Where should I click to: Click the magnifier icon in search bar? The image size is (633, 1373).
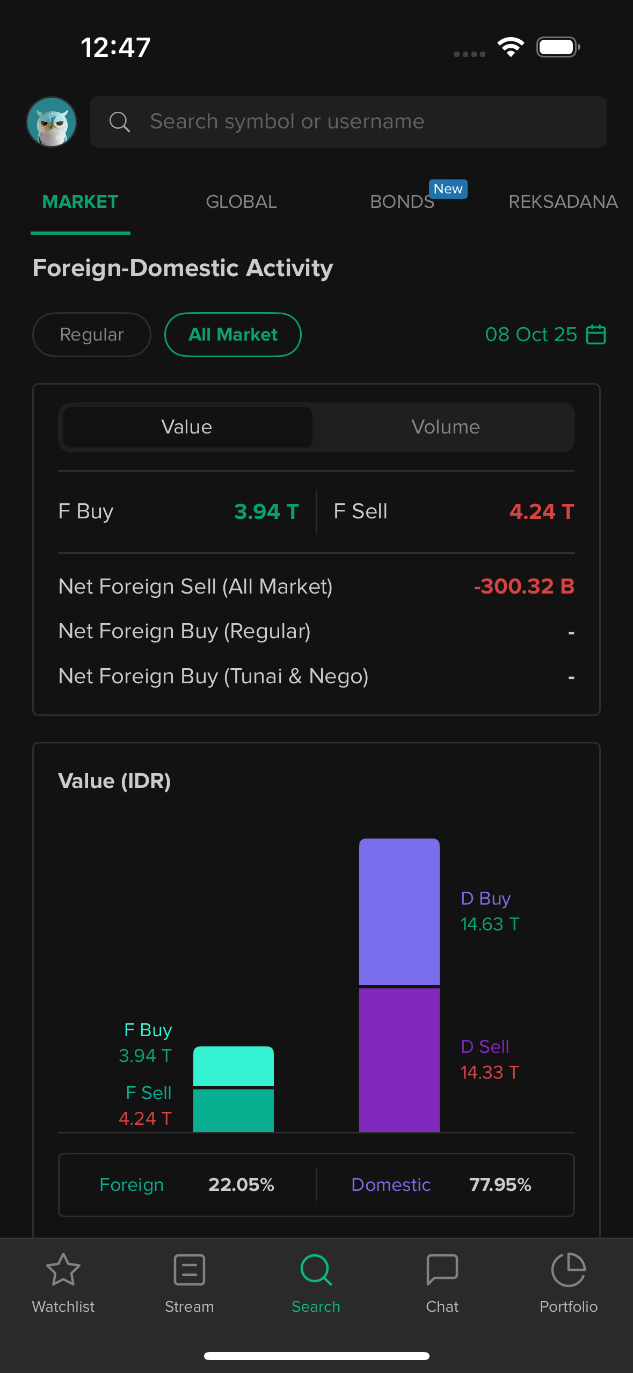[x=119, y=122]
